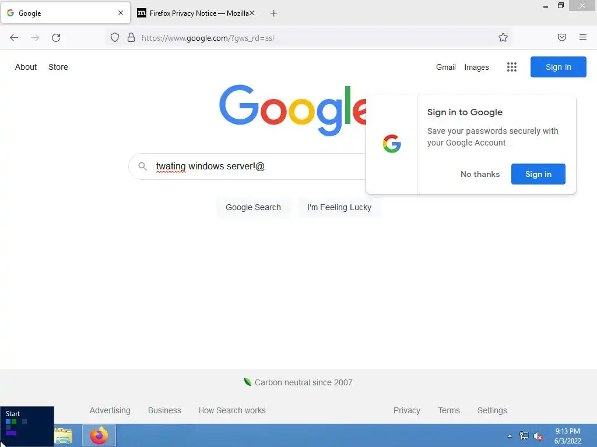Click the green leaf carbon neutral icon
The width and height of the screenshot is (597, 447).
click(248, 382)
